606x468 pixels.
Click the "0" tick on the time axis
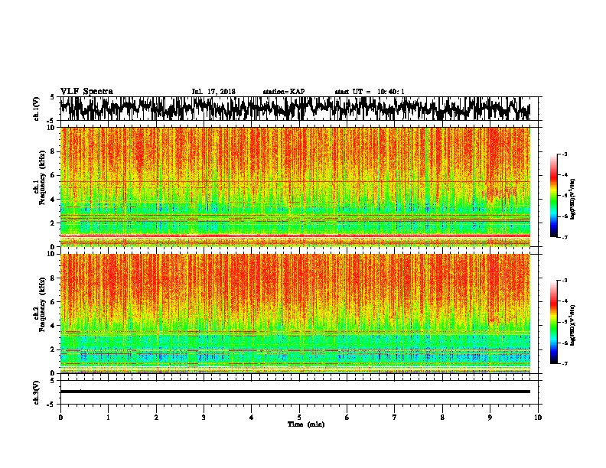[x=60, y=418]
